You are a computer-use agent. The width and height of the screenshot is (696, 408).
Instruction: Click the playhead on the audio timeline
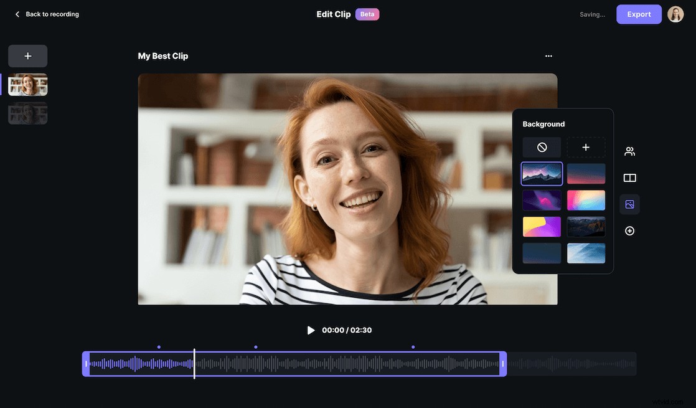click(x=194, y=362)
